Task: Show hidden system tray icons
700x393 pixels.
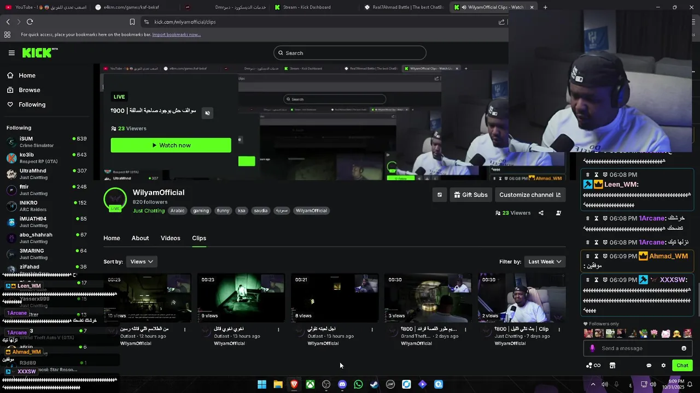Action: 593,384
